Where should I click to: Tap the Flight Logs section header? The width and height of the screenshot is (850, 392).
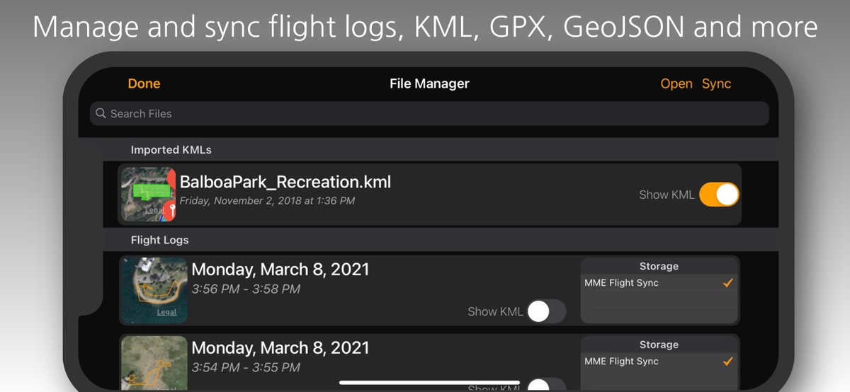pos(159,240)
